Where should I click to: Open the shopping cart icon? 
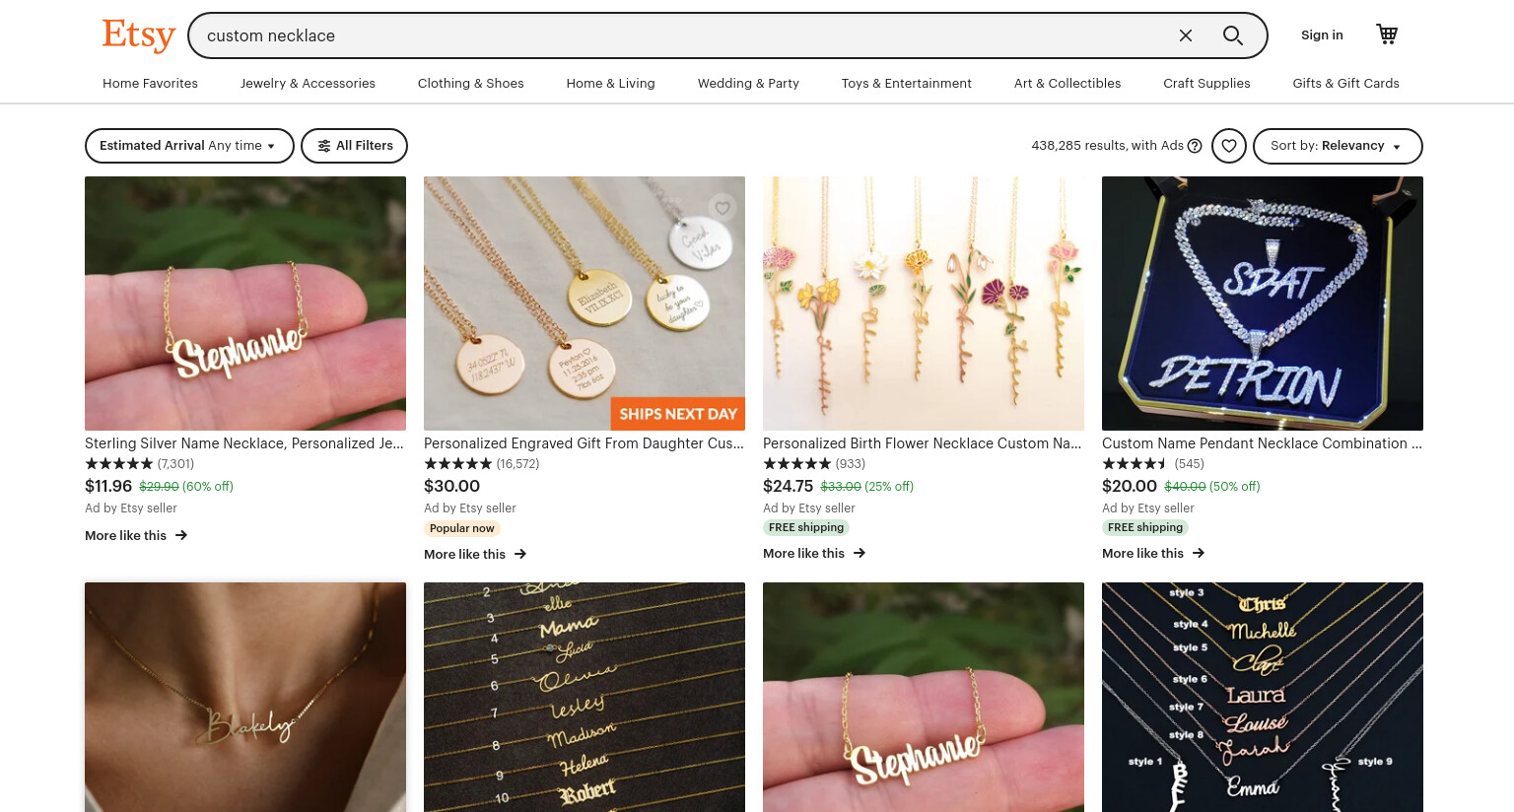[1387, 34]
